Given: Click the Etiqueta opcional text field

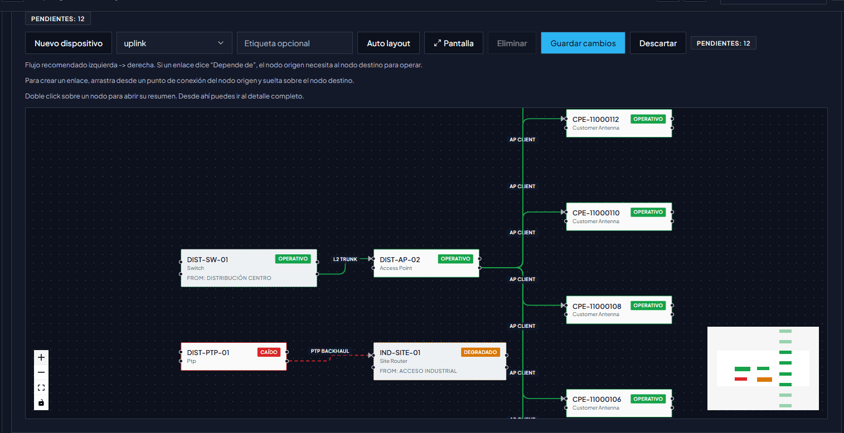Looking at the screenshot, I should point(294,43).
